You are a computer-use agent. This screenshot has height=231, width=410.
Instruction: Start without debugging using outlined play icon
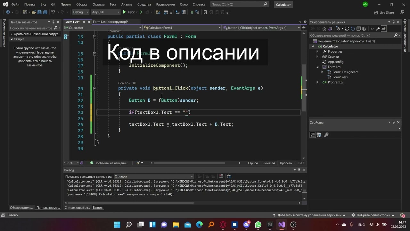[141, 12]
